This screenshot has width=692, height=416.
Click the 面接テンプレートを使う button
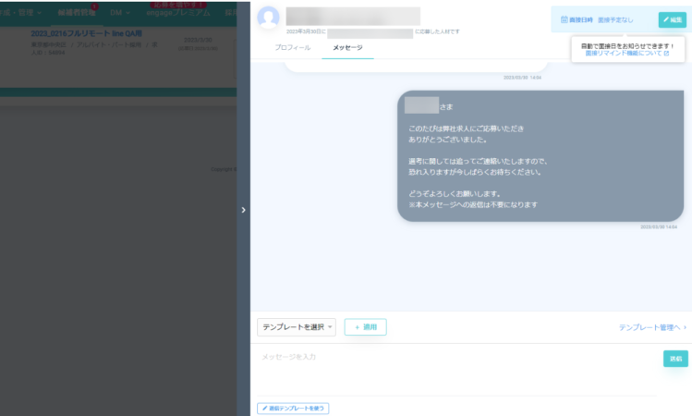[293, 408]
